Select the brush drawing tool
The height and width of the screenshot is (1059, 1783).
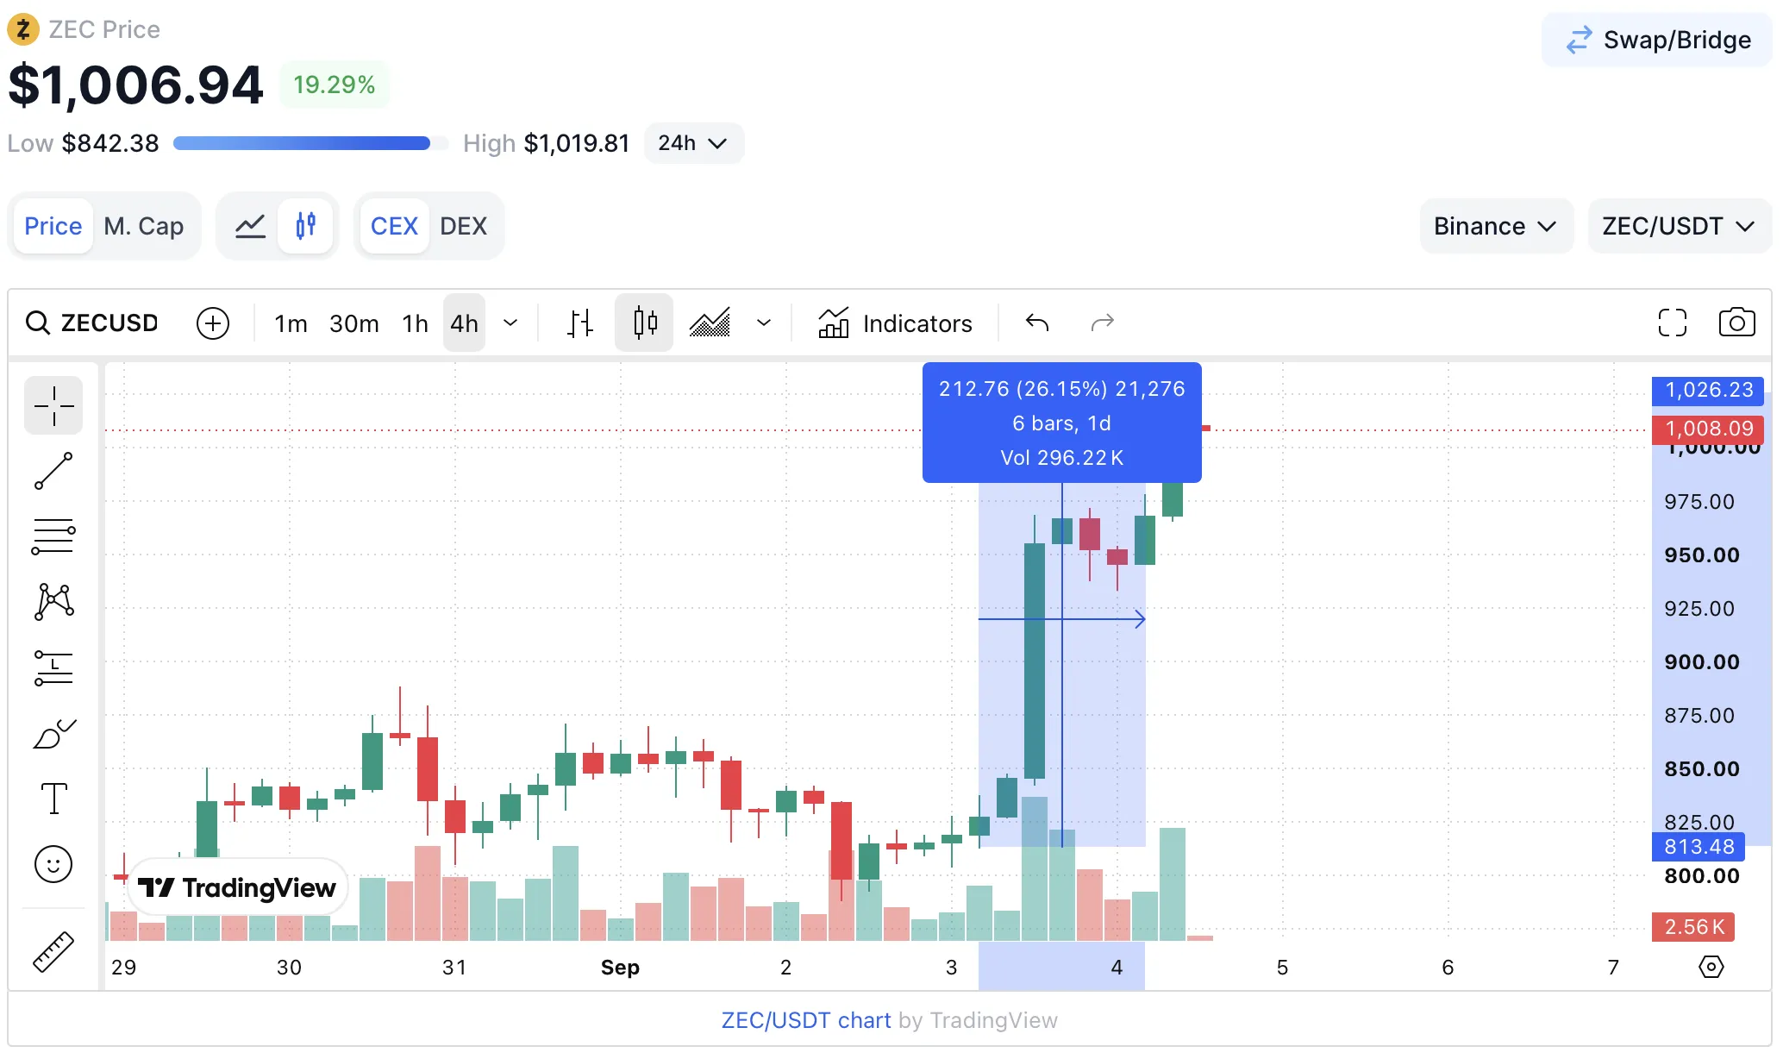click(53, 733)
